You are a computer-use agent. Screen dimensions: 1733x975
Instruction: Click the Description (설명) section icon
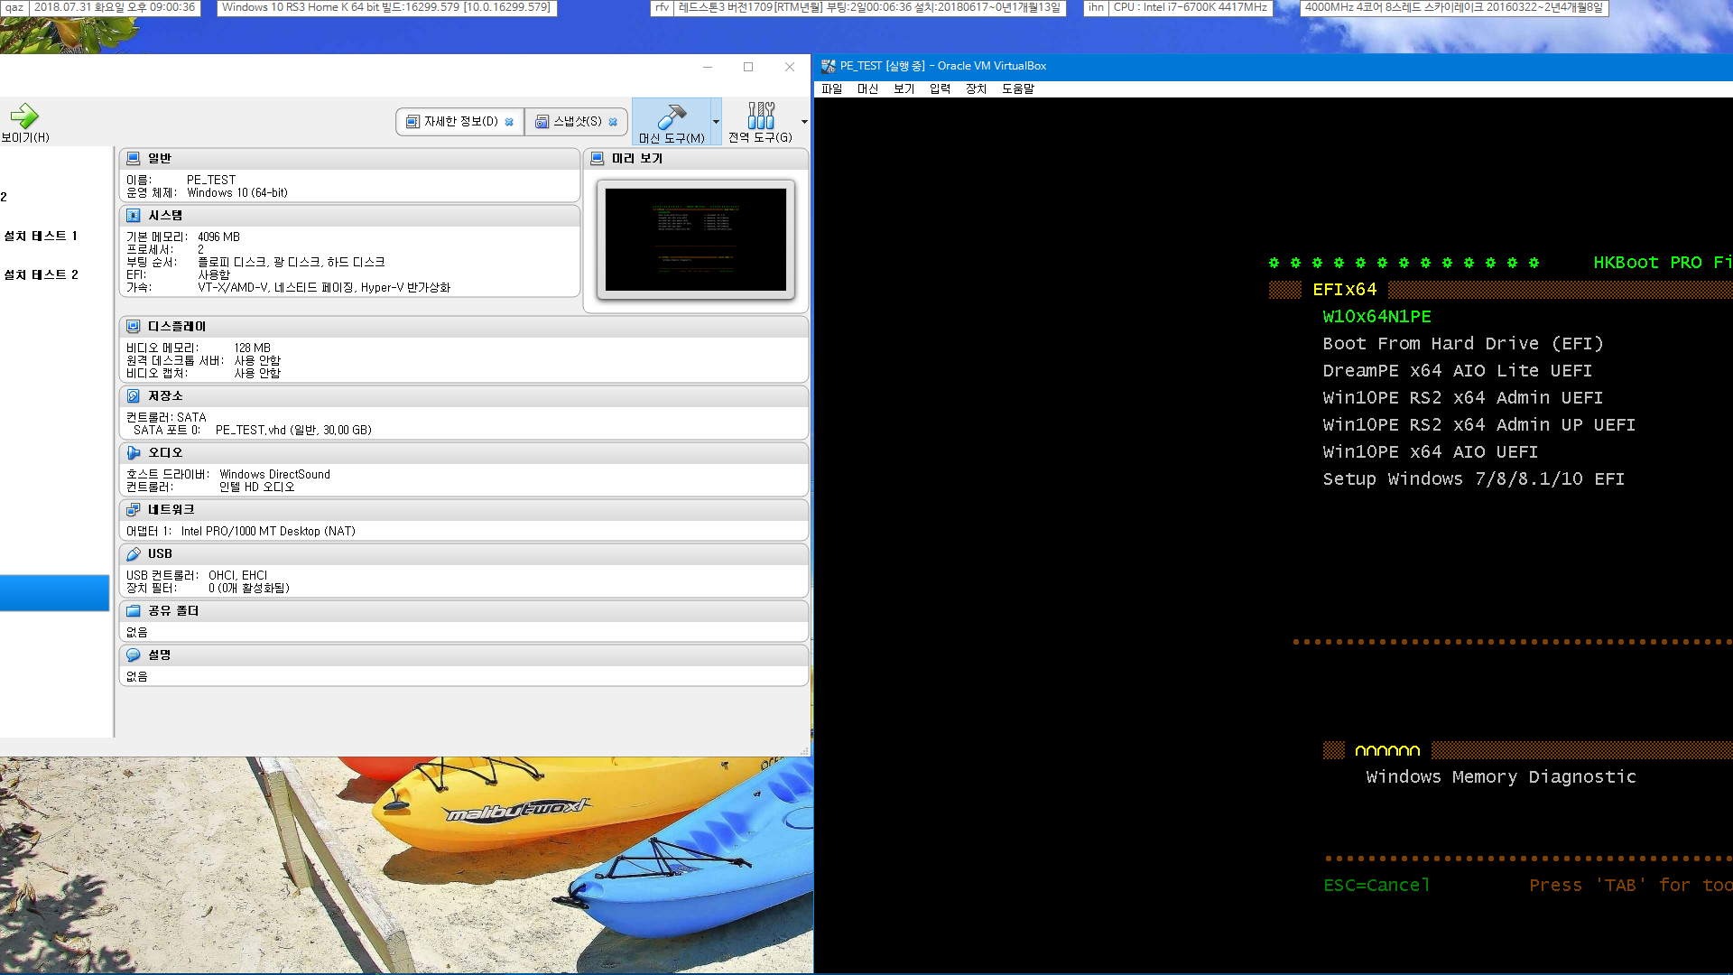click(134, 655)
